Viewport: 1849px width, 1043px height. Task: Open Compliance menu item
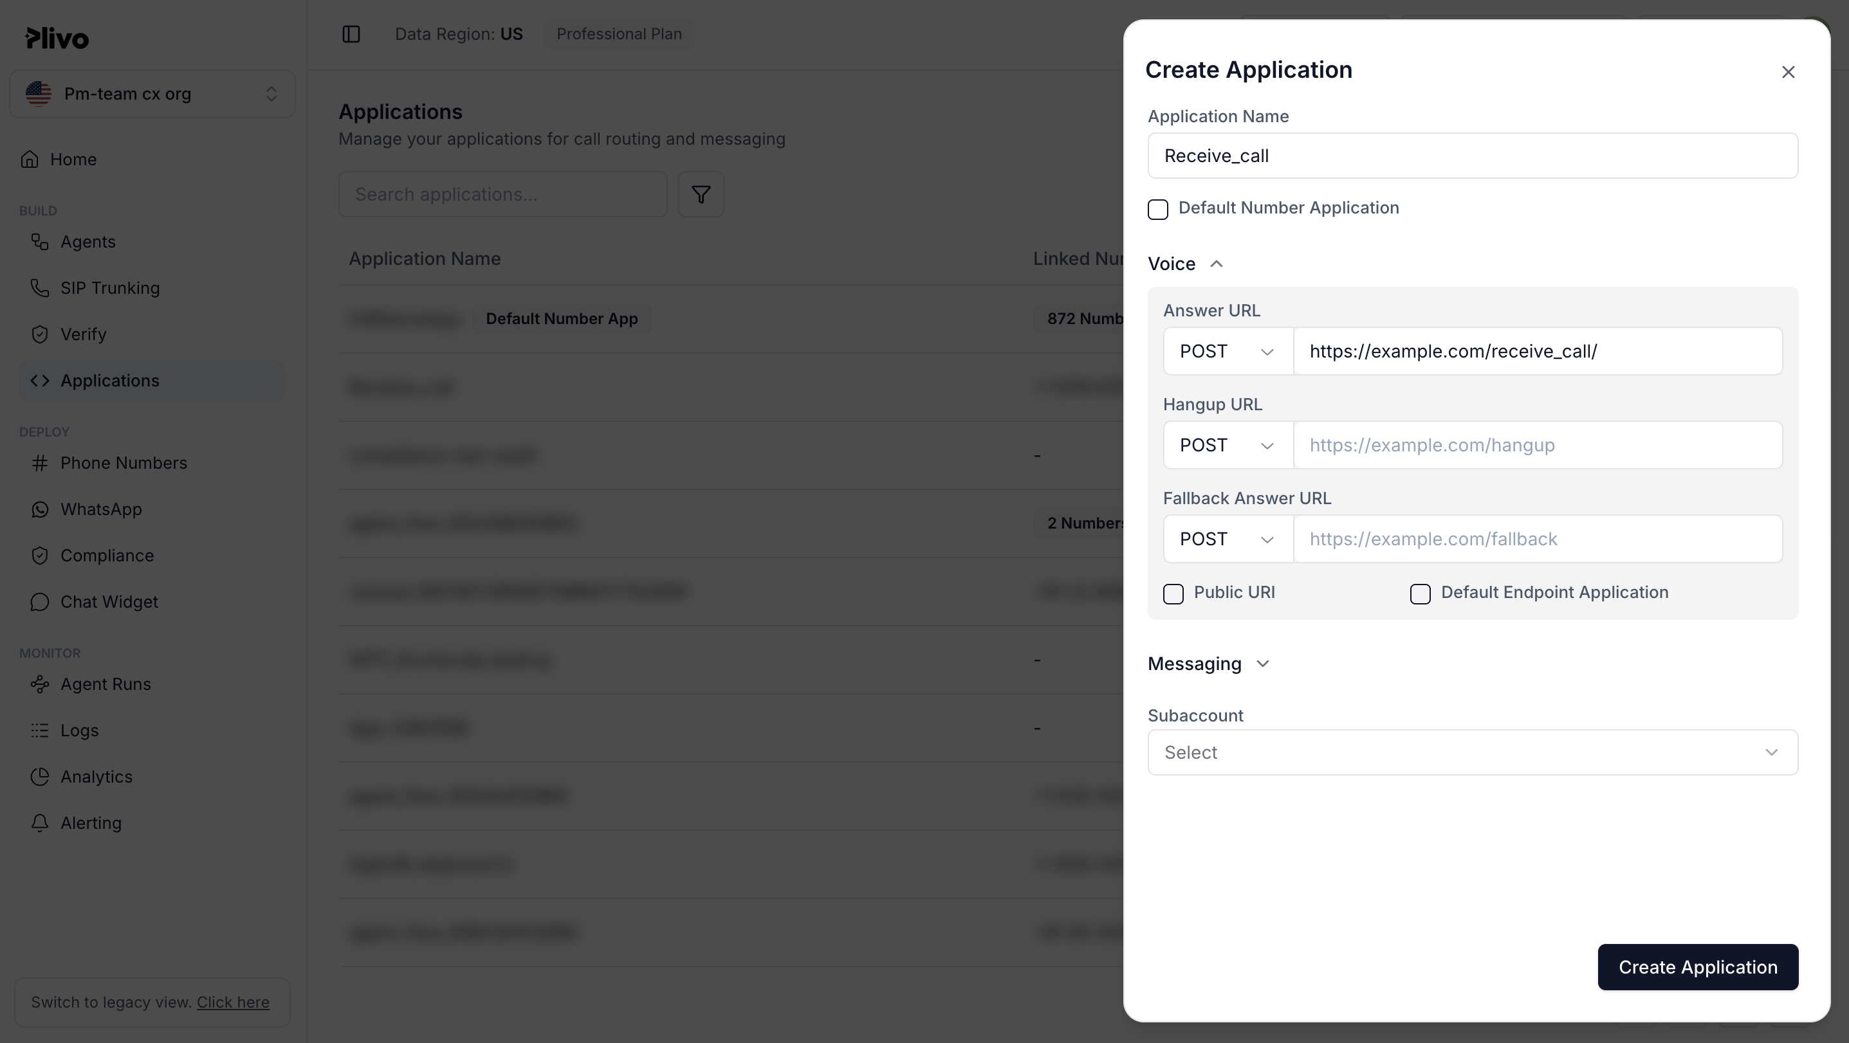152,555
